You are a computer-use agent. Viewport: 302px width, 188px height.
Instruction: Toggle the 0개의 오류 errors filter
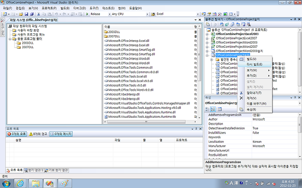[x=16, y=134]
